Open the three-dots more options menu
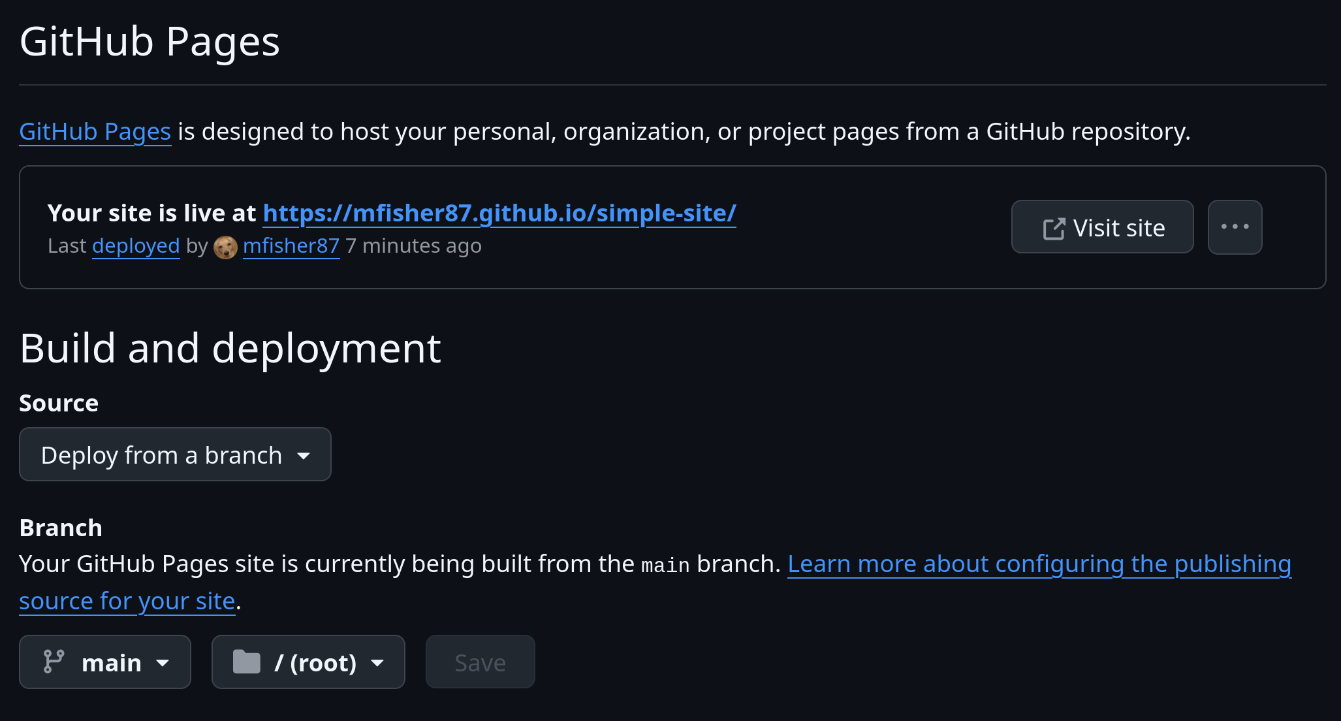This screenshot has width=1341, height=721. [1235, 227]
